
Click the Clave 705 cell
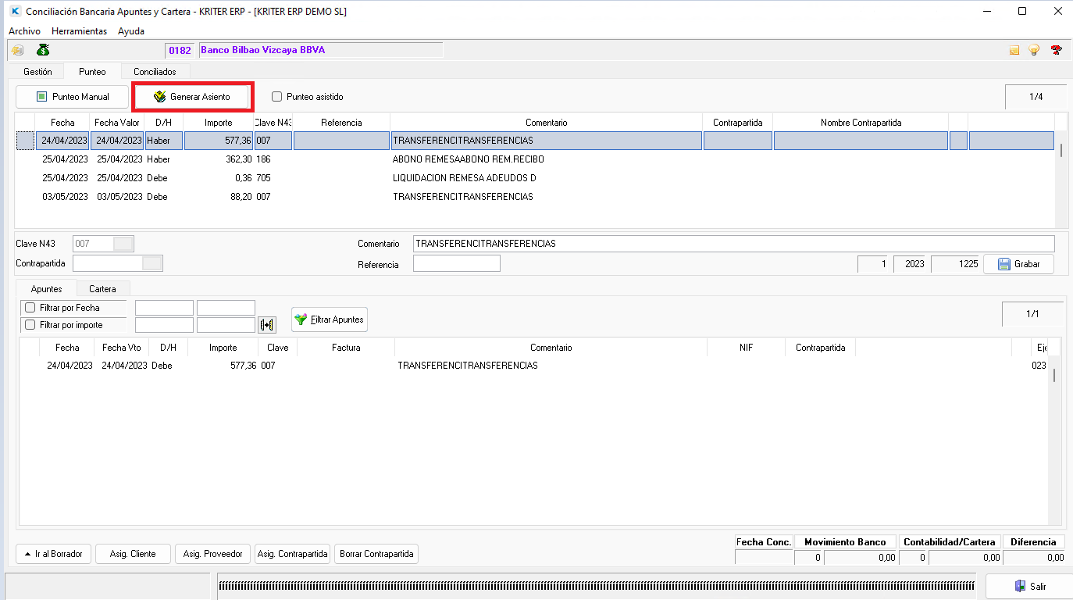(x=273, y=178)
